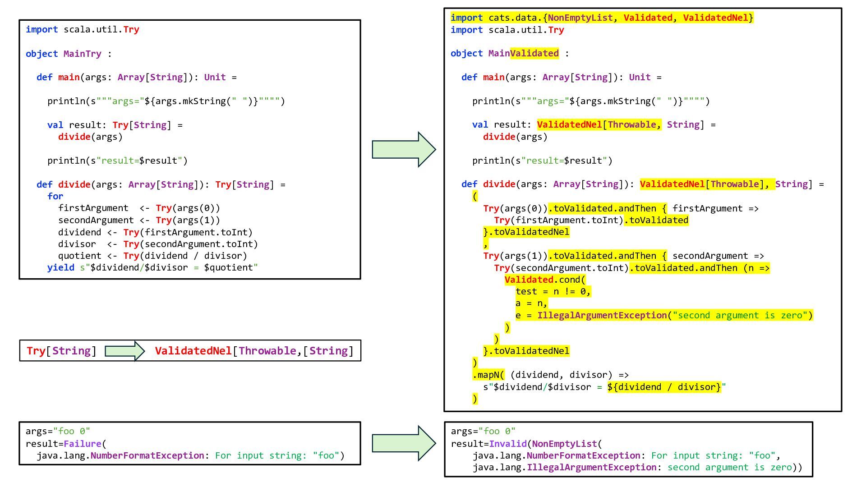Click 'object MainTry :' line
The height and width of the screenshot is (487, 866).
click(x=69, y=54)
